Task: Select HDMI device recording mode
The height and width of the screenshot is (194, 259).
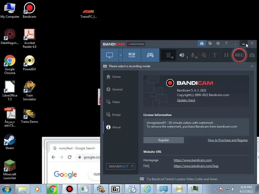Action: coord(132,55)
